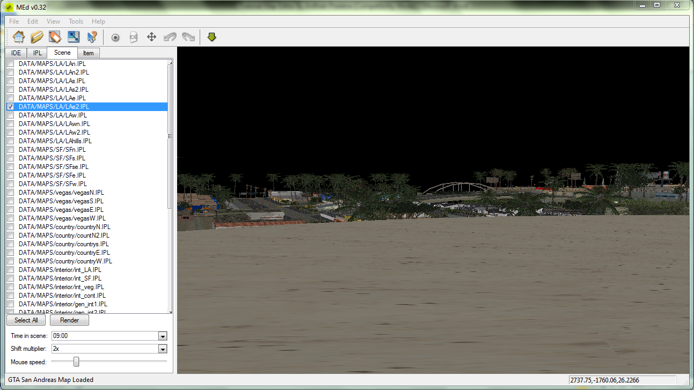Expand the Shift multiplier dropdown
694x390 pixels.
[163, 349]
